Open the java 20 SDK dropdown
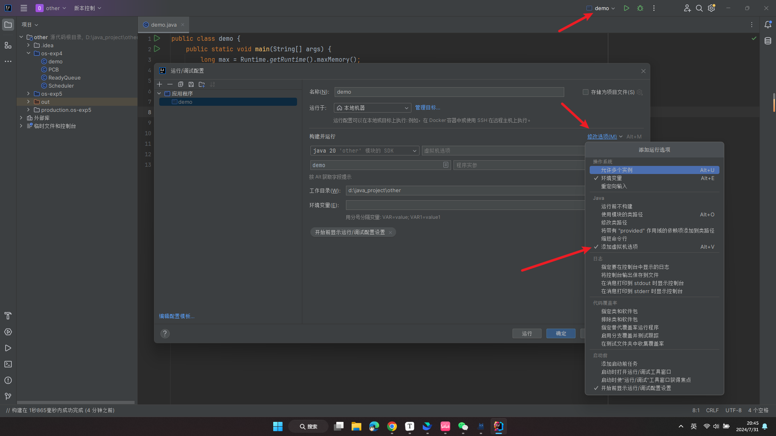The width and height of the screenshot is (776, 436). pyautogui.click(x=365, y=151)
